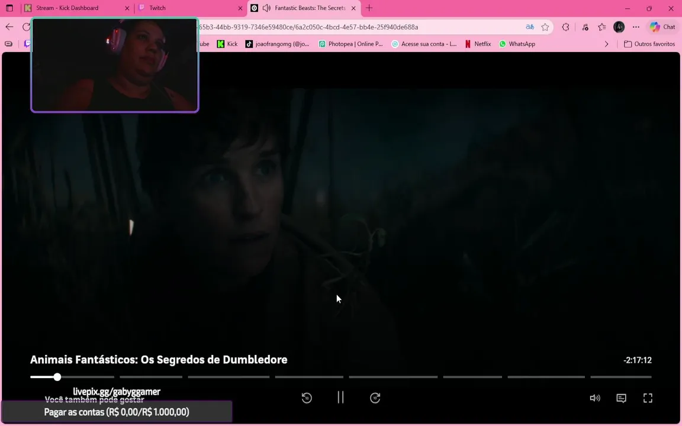This screenshot has height=426, width=682.
Task: Open the Photopea bookmark
Action: (350, 44)
